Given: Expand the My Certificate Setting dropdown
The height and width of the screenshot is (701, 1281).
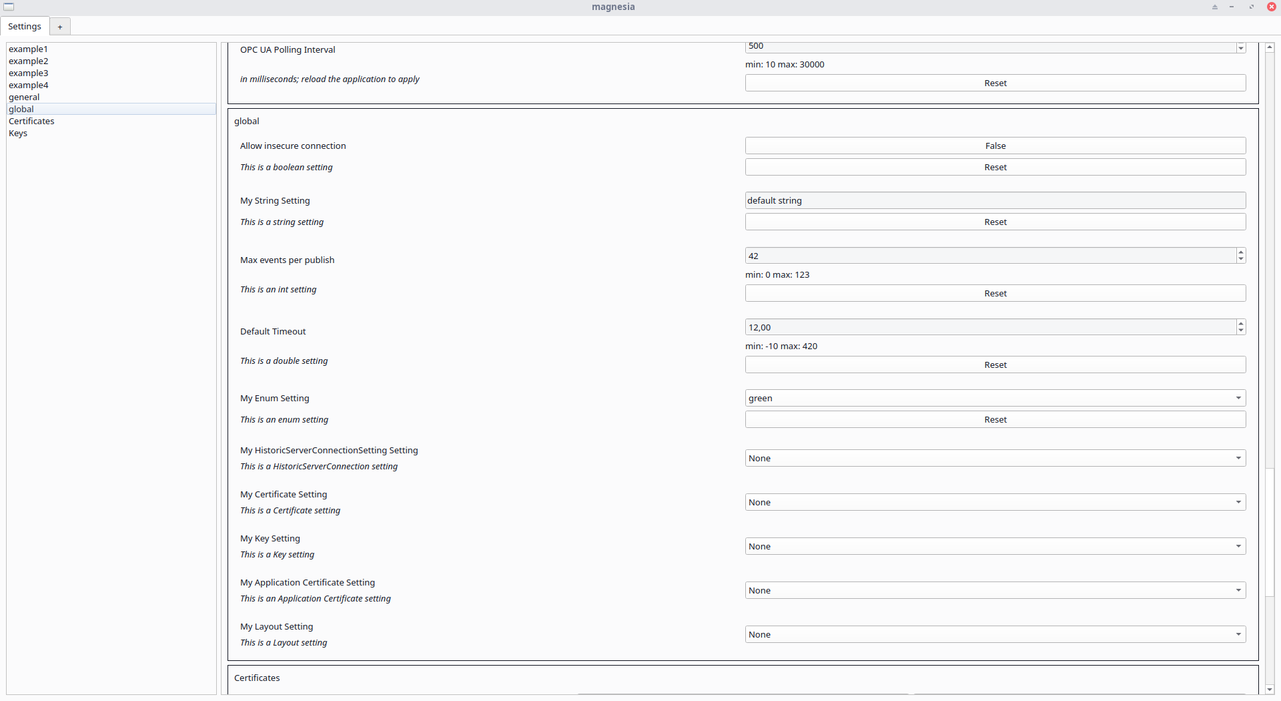Looking at the screenshot, I should [x=995, y=502].
